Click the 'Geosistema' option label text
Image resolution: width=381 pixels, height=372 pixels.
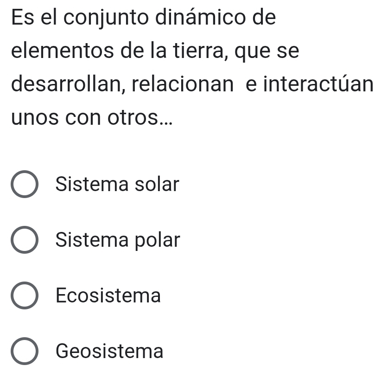point(109,351)
